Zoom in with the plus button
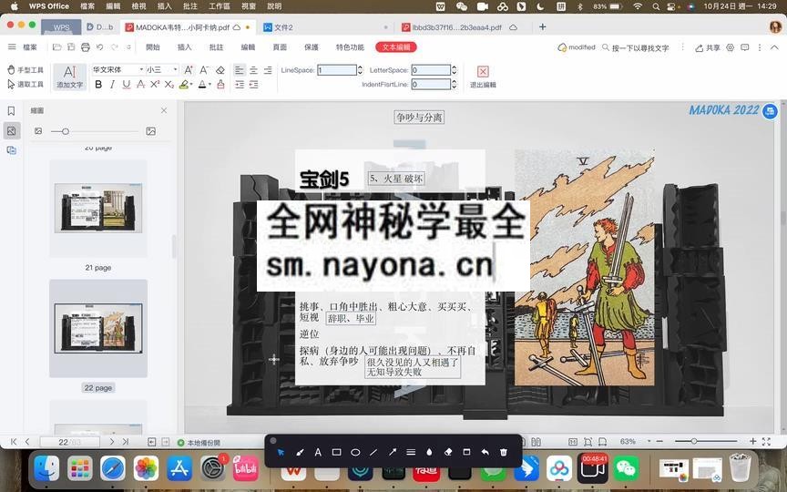This screenshot has height=492, width=787. coord(752,441)
